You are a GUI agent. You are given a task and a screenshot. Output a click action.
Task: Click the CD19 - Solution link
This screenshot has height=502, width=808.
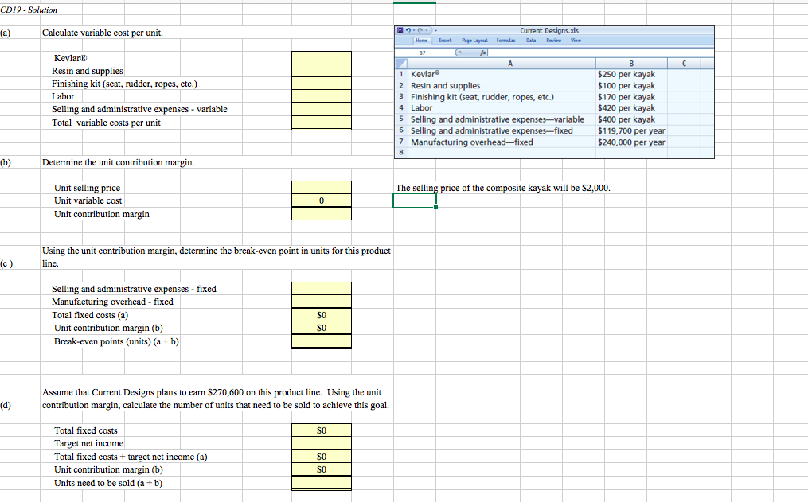click(28, 10)
